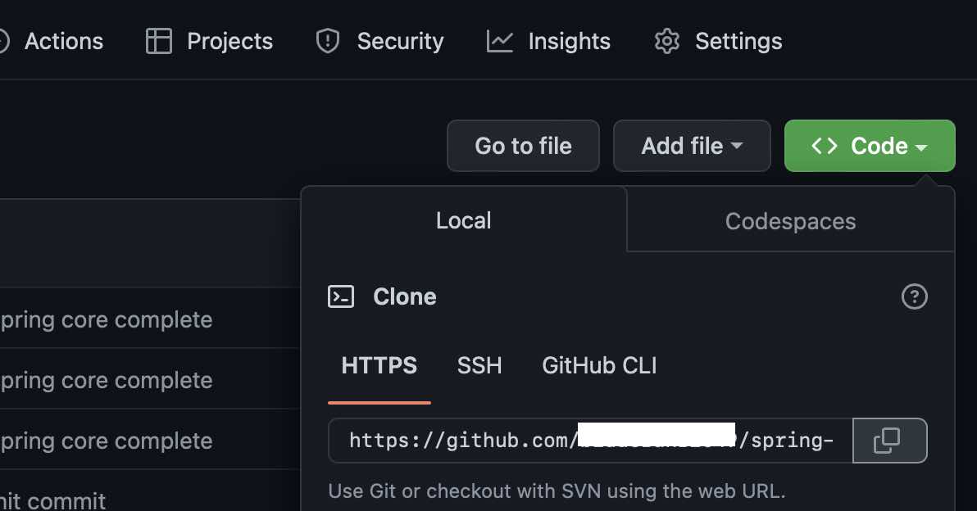
Task: Switch to the Codespaces tab
Action: [790, 220]
